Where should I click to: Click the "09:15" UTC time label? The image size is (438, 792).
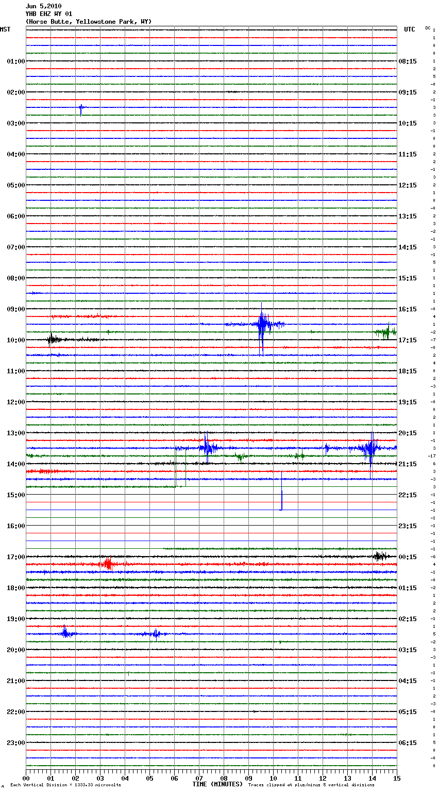pos(408,92)
